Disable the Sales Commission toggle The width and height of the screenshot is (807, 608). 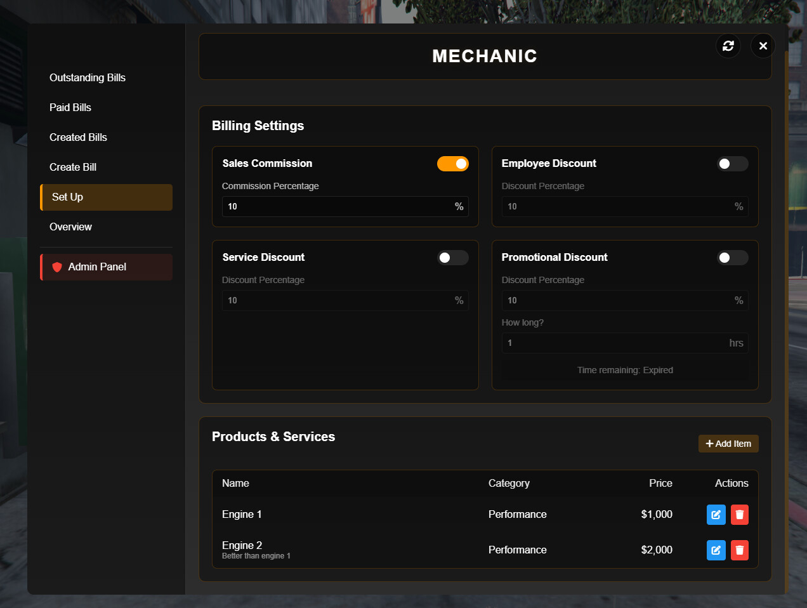coord(452,163)
